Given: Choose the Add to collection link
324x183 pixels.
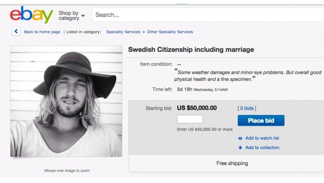Looking at the screenshot, I should coord(262,147).
